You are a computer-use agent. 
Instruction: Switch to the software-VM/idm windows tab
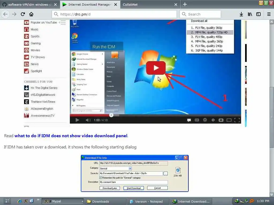click(x=28, y=5)
